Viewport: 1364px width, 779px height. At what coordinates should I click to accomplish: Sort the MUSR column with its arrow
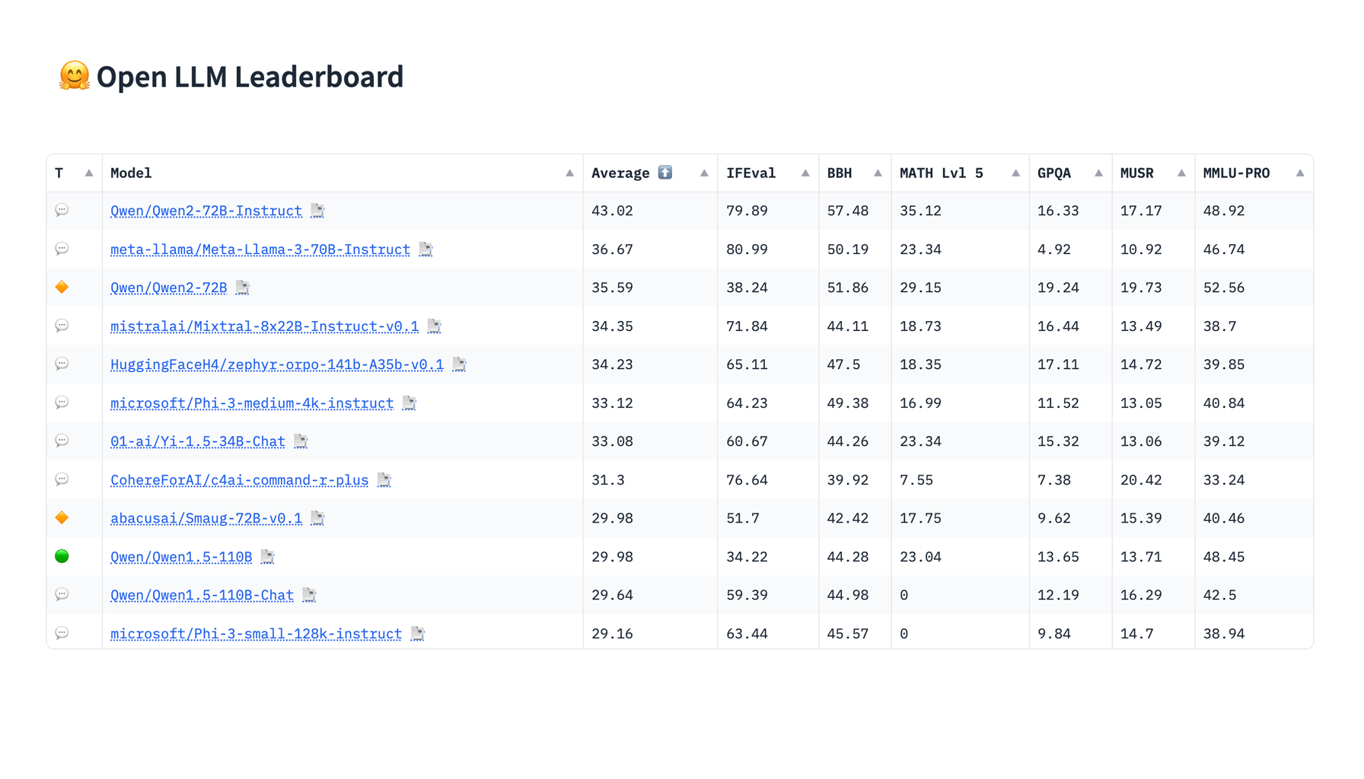point(1181,173)
